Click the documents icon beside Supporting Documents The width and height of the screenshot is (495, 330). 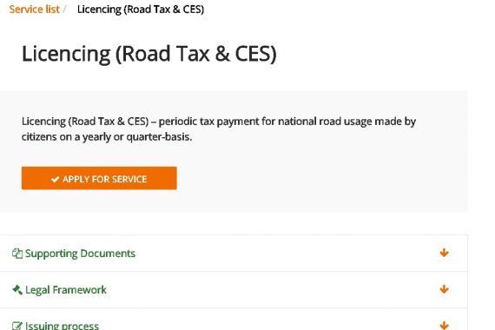(x=17, y=254)
